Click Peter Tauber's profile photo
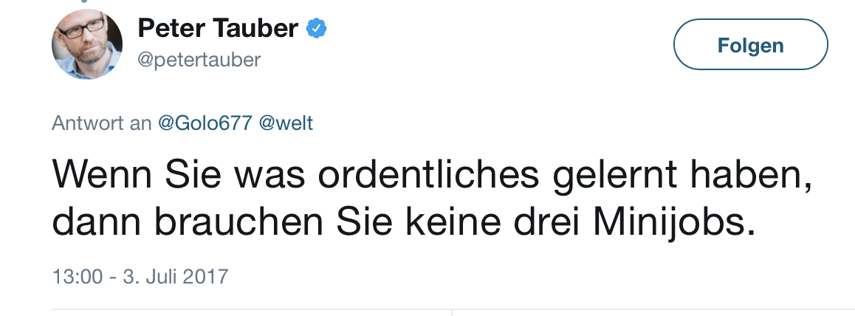855x316 pixels. click(87, 44)
